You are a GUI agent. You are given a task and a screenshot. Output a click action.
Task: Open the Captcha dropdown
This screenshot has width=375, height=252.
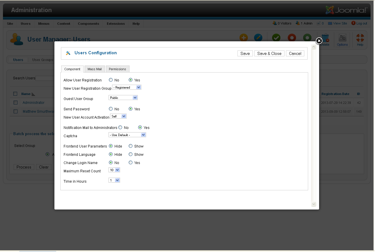tap(127, 135)
